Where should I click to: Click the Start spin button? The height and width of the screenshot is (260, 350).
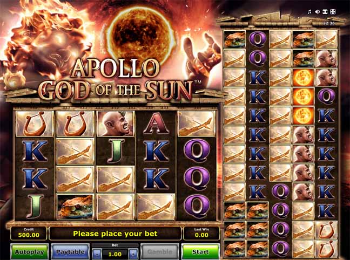pos(200,251)
